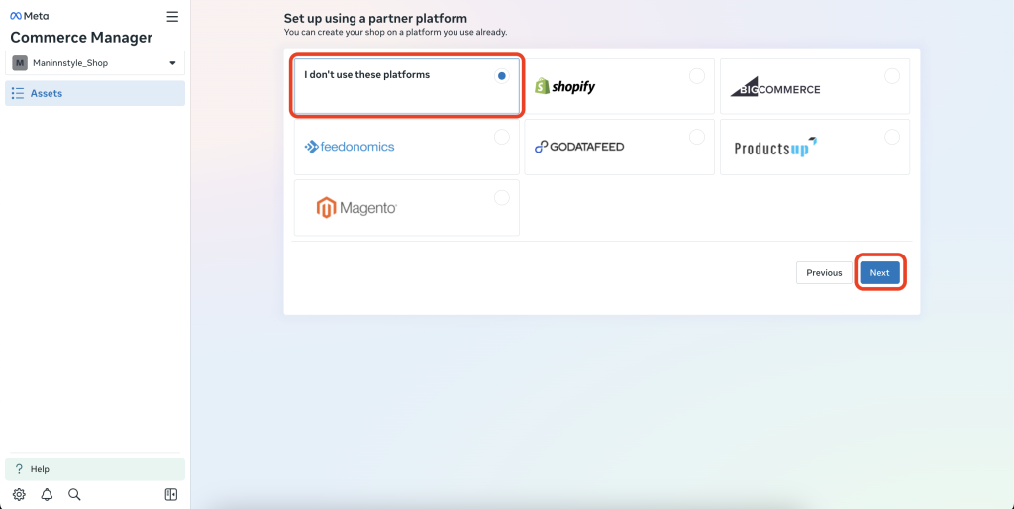1014x509 pixels.
Task: Select the Shopify radio button
Action: tap(697, 76)
